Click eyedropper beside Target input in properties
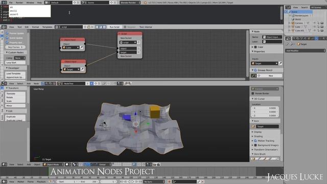Screen dimensions: 327x184 pyautogui.click(x=281, y=63)
